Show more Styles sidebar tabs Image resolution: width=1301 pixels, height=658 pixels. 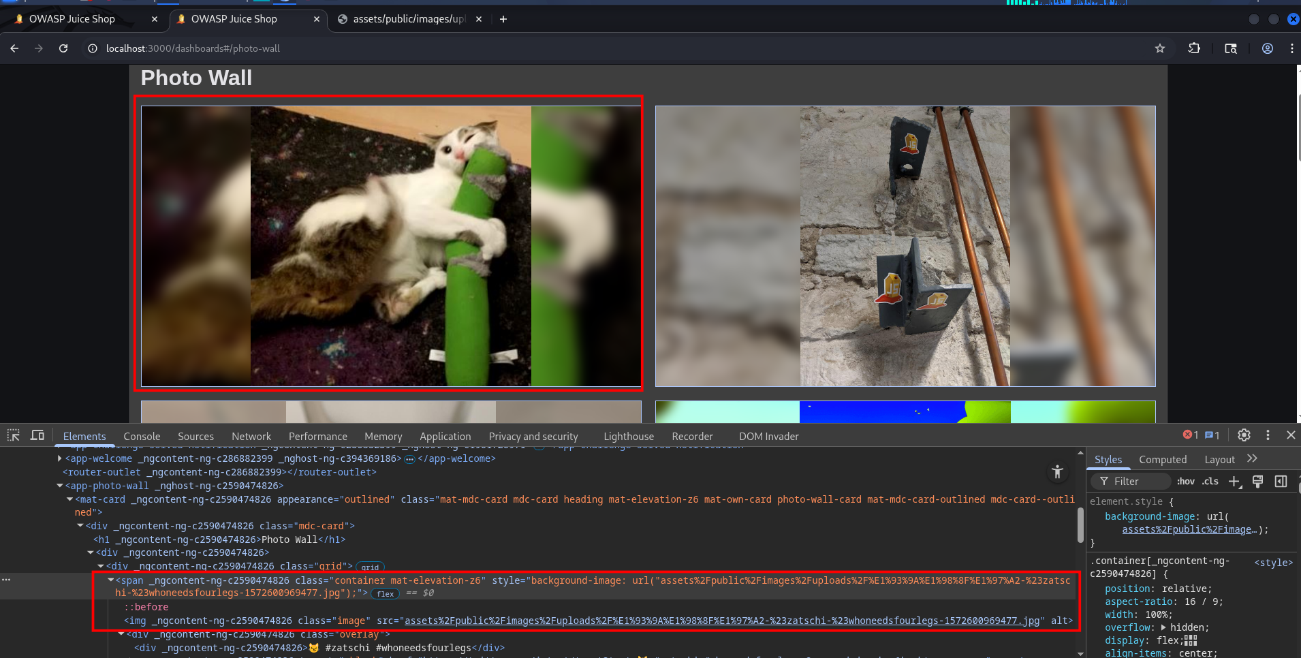tap(1252, 459)
